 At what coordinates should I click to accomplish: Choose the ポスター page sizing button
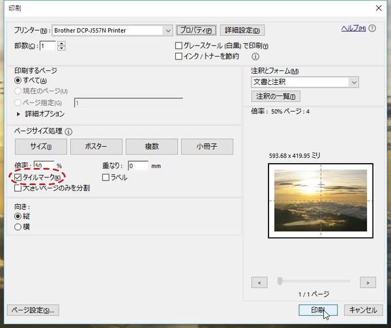[x=96, y=147]
